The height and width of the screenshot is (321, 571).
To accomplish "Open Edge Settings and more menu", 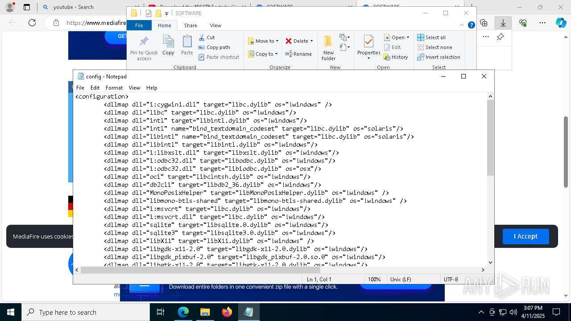I will 542,23.
